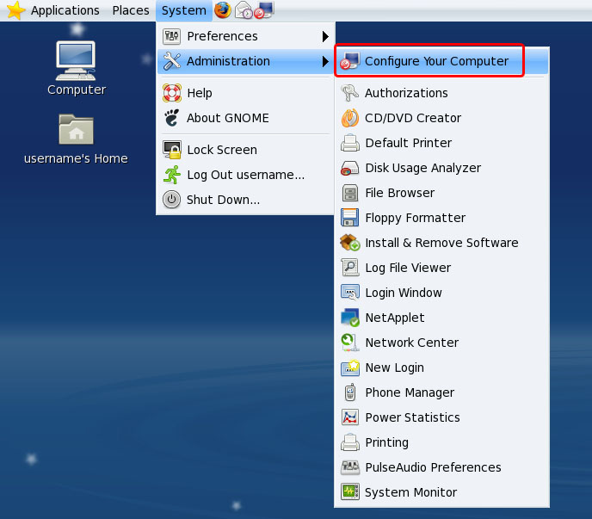592x519 pixels.
Task: Open Default Printer label
Action: [409, 143]
